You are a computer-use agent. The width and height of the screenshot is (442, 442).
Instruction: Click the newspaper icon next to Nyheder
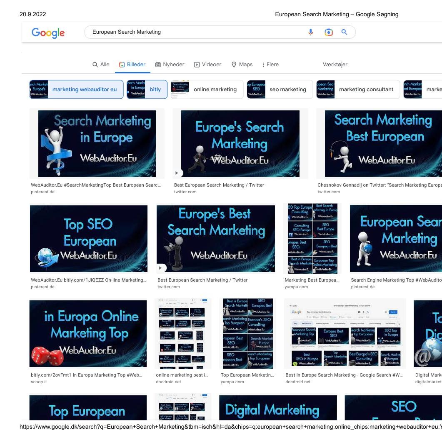[158, 65]
